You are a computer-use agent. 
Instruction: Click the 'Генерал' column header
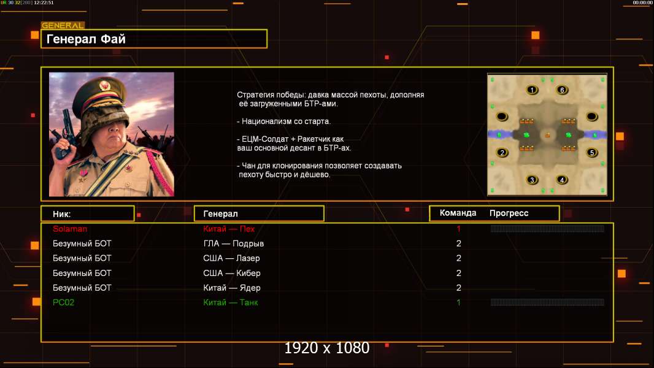259,213
